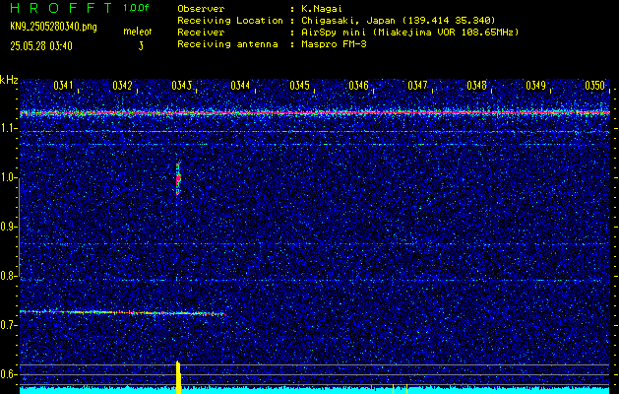619x394 pixels.
Task: Click the meteor label in header
Action: 138,32
